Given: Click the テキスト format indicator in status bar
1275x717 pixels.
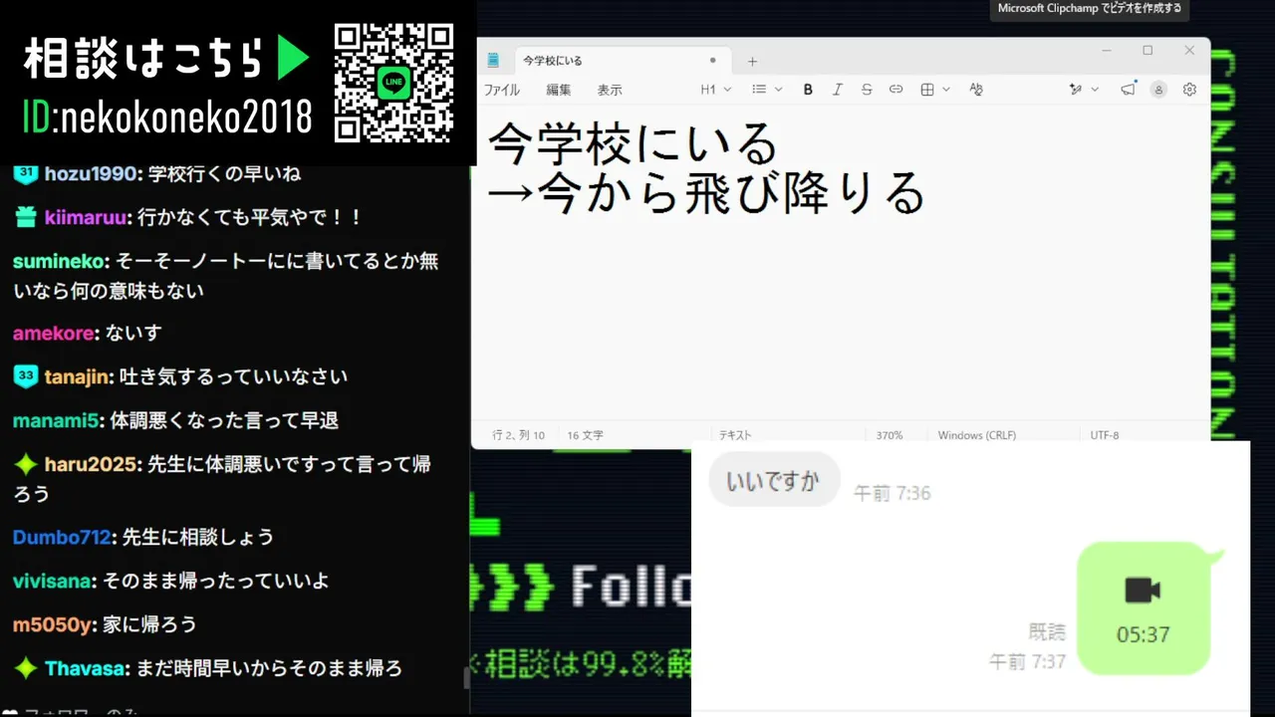Looking at the screenshot, I should coord(735,435).
